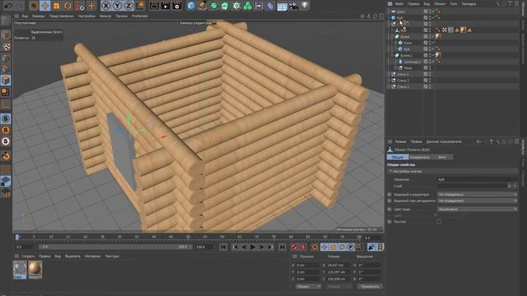Switch to the Общие attribute tab
Image resolution: width=527 pixels, height=296 pixels.
[397, 157]
